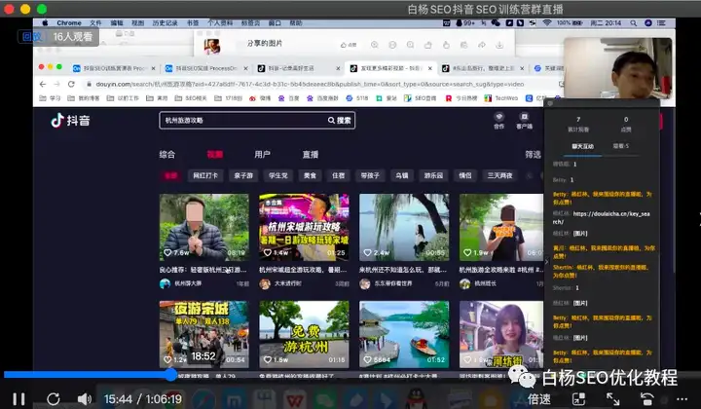This screenshot has height=409, width=701.
Task: Click the browser forward arrow
Action: pyautogui.click(x=56, y=84)
